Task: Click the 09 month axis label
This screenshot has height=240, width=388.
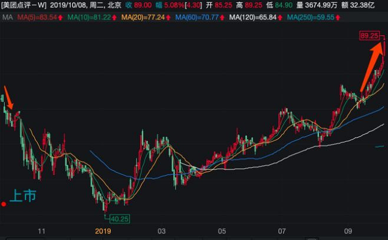Action: point(348,231)
